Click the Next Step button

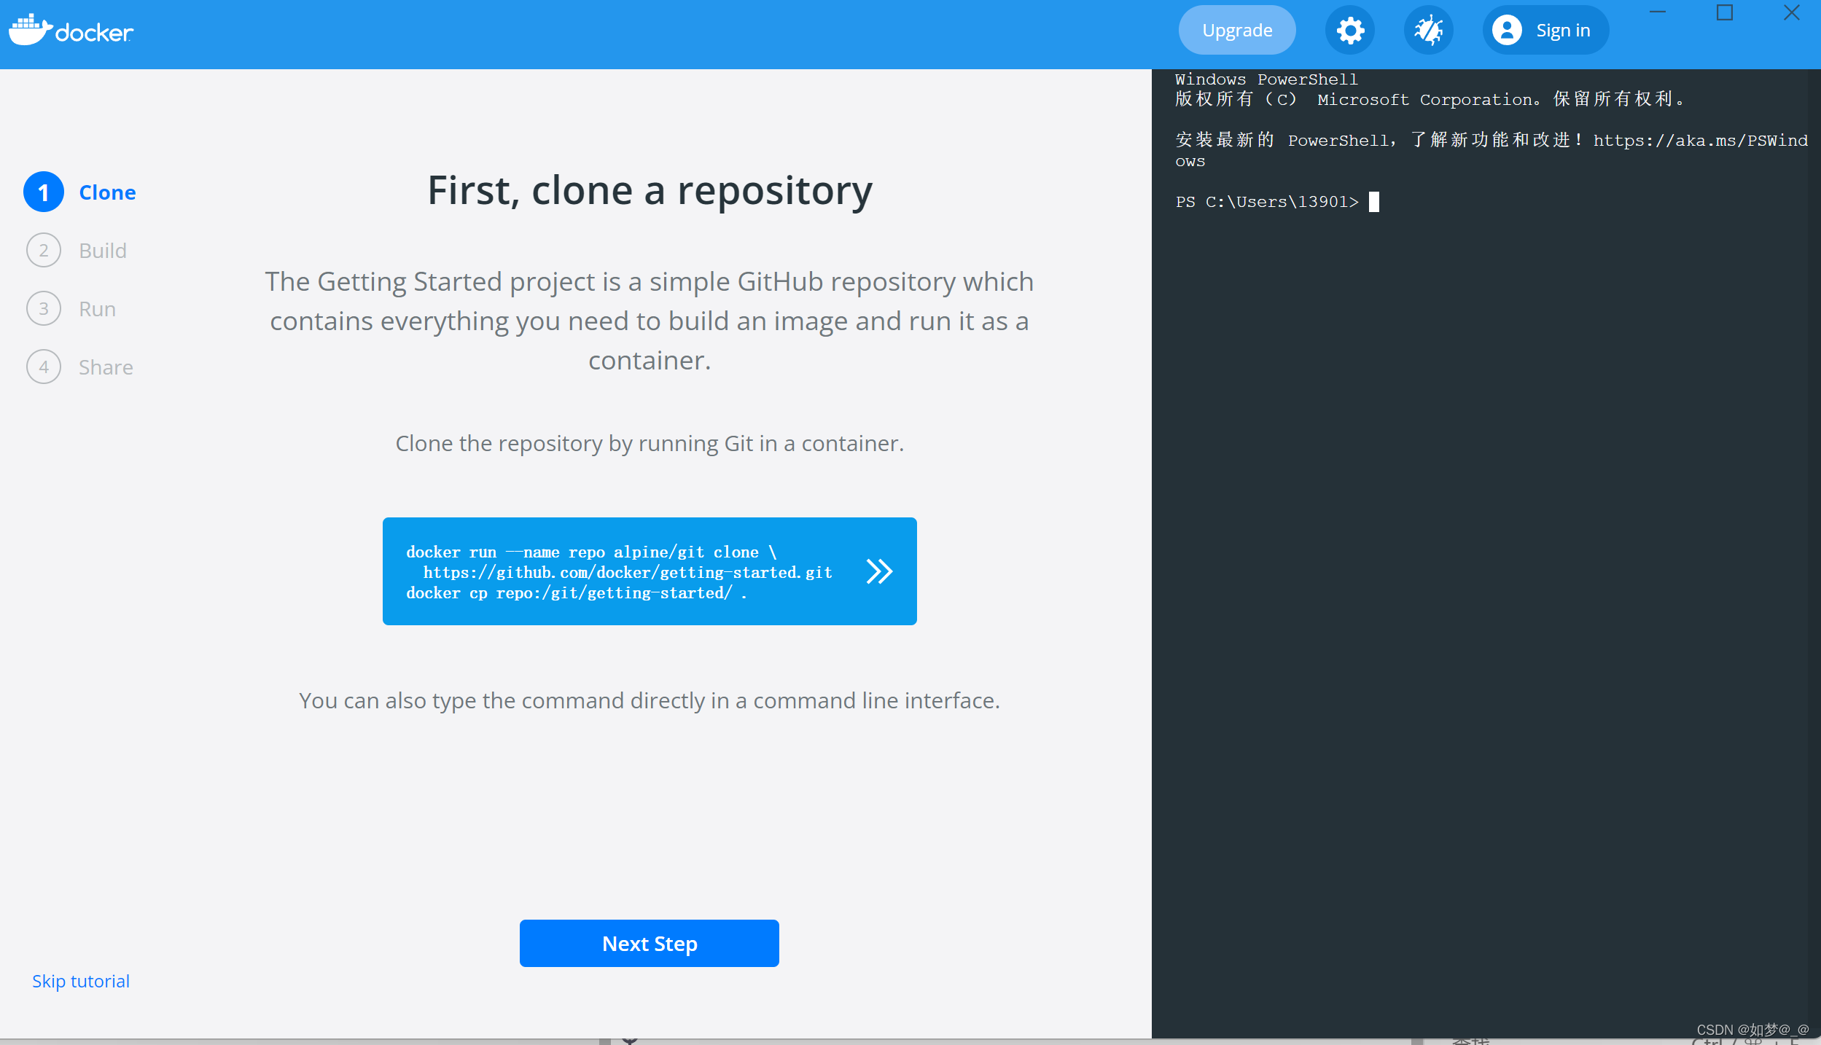(648, 942)
